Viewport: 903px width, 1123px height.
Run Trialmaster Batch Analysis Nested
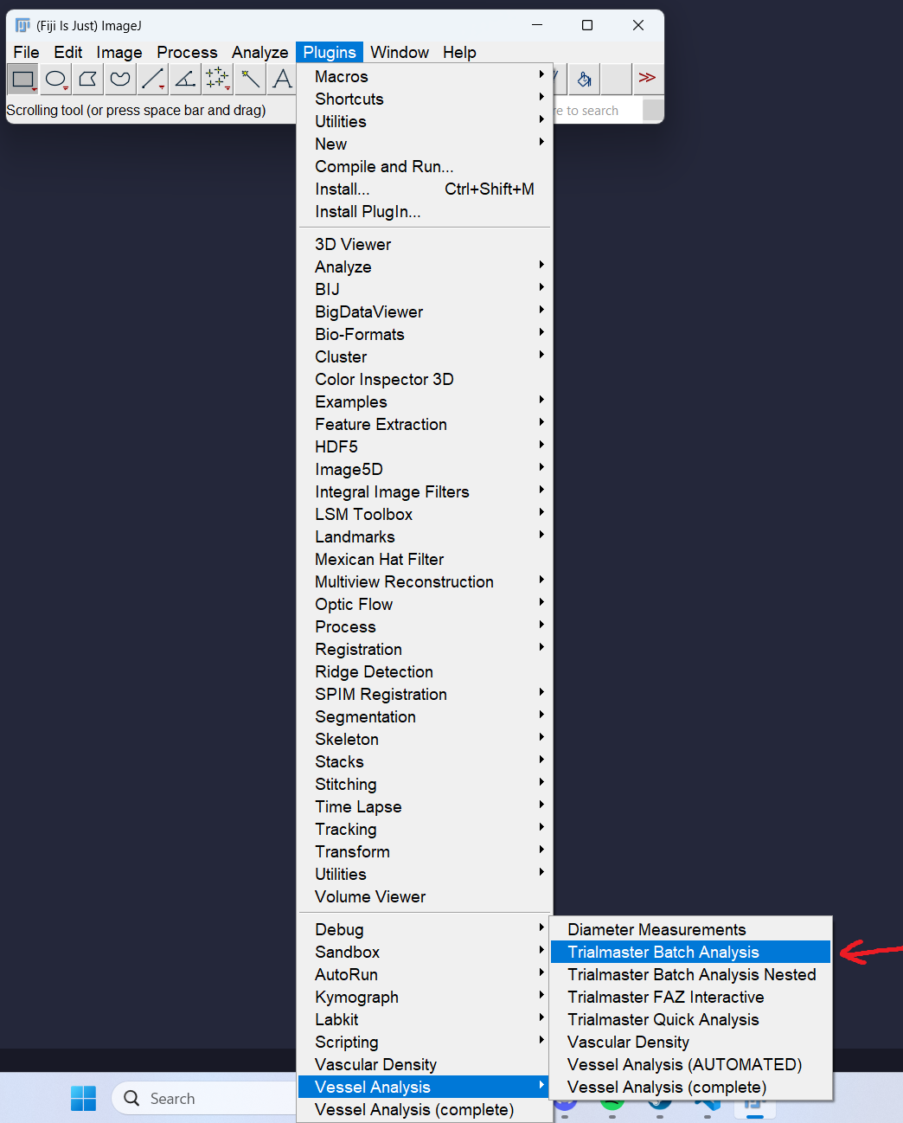[x=690, y=974]
